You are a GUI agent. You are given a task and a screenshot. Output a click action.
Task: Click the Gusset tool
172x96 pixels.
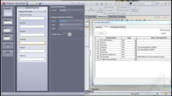109,10
